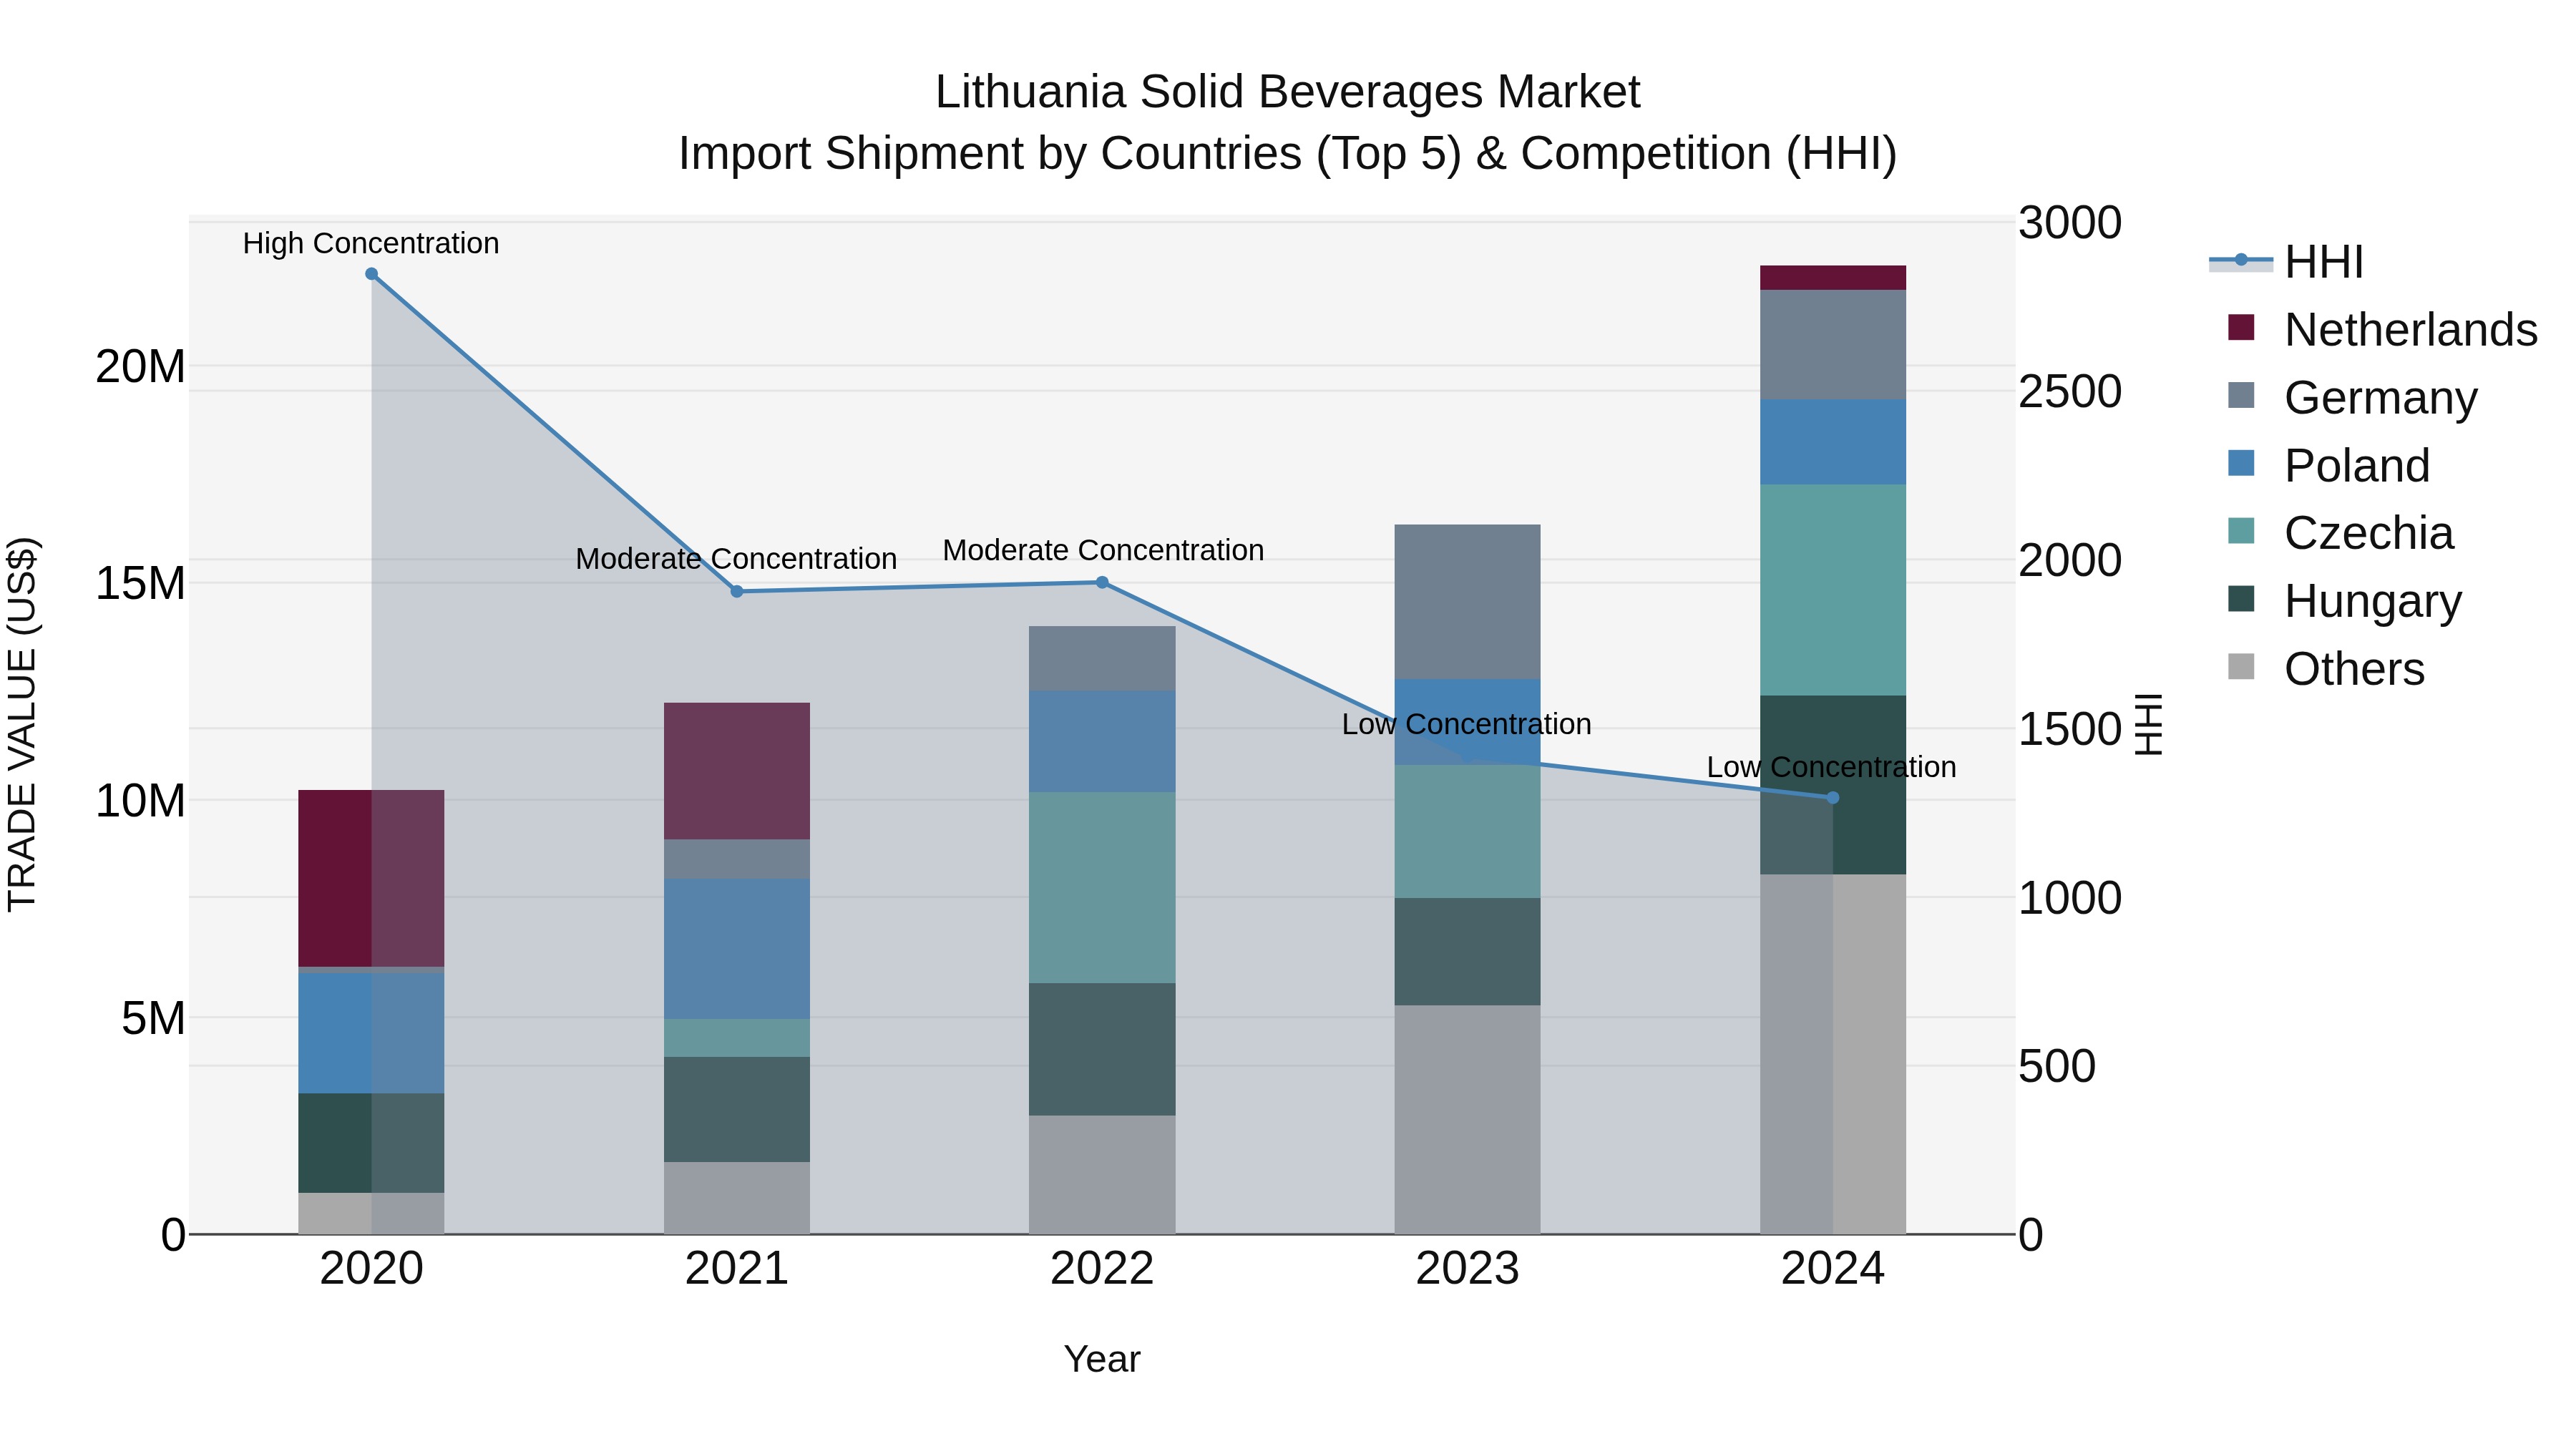Viewport: 2576px width, 1449px height.
Task: Click the Hungary segment in the 2023 bar
Action: [1467, 951]
